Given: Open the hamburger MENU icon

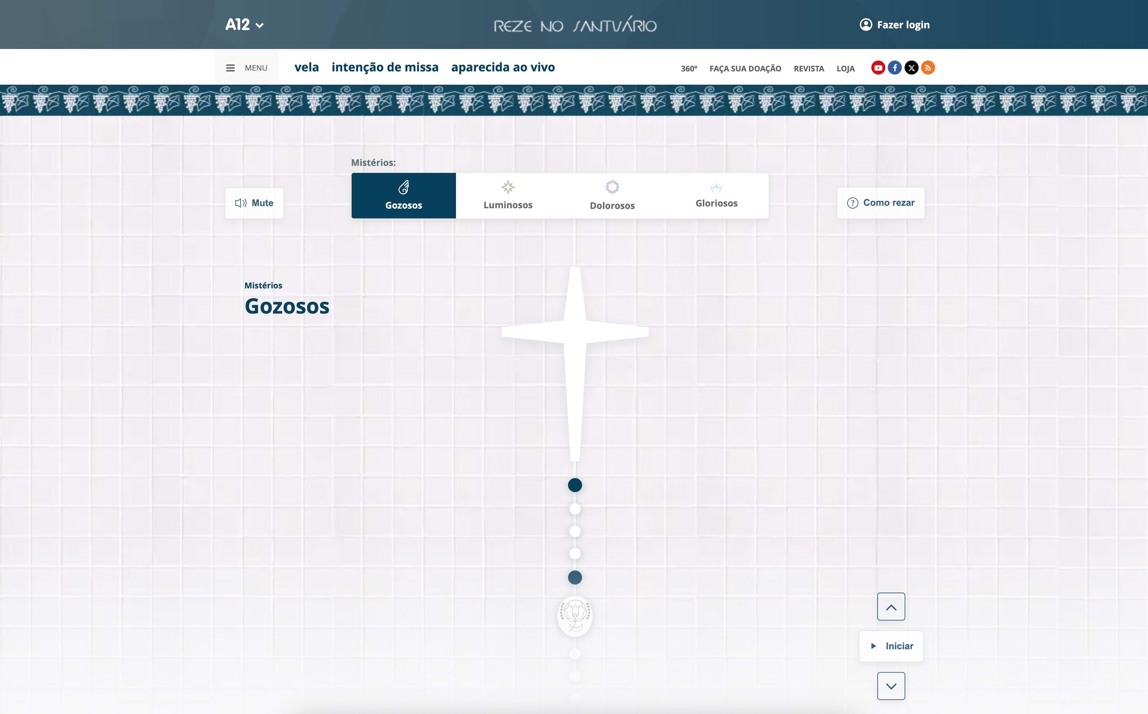Looking at the screenshot, I should [x=230, y=68].
